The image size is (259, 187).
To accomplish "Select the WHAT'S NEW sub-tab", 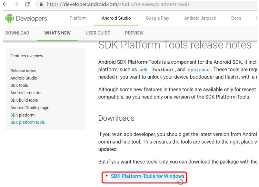I will pyautogui.click(x=57, y=33).
